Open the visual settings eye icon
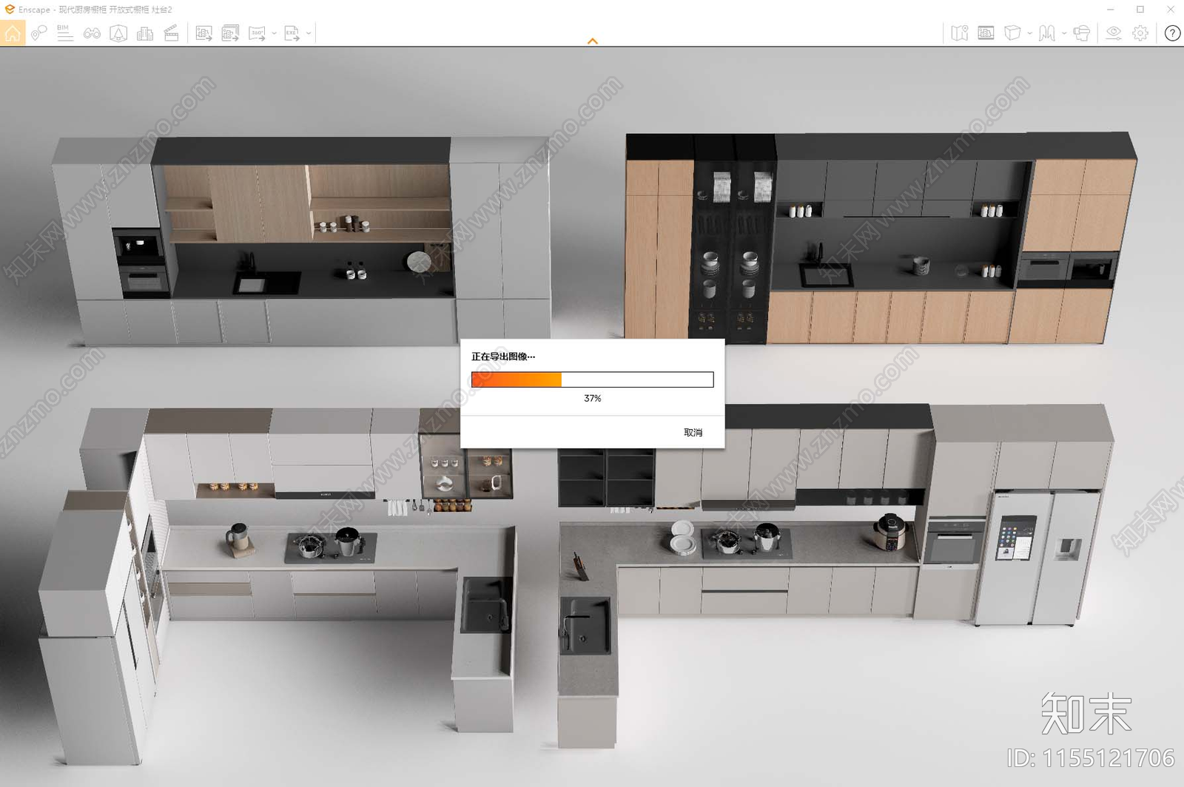 (1113, 33)
